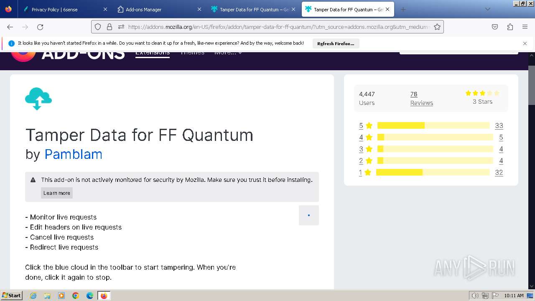Bookmark this page with the star
This screenshot has height=301, width=535.
click(x=437, y=27)
